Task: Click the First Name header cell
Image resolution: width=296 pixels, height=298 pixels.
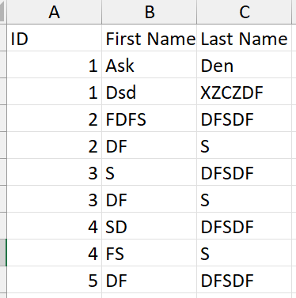Action: coord(150,38)
